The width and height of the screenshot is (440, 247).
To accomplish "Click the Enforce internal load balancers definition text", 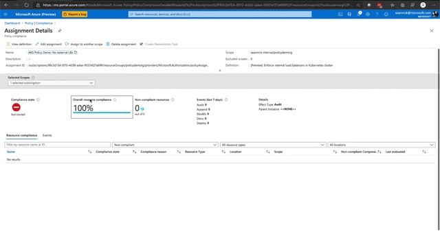I will (x=291, y=65).
